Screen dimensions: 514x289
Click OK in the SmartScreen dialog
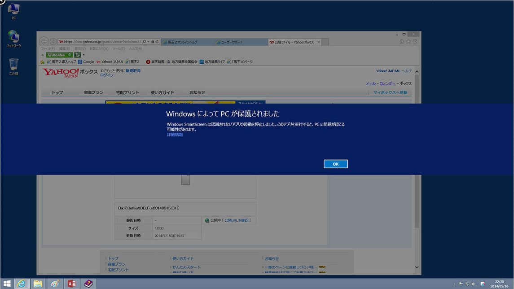coord(335,164)
